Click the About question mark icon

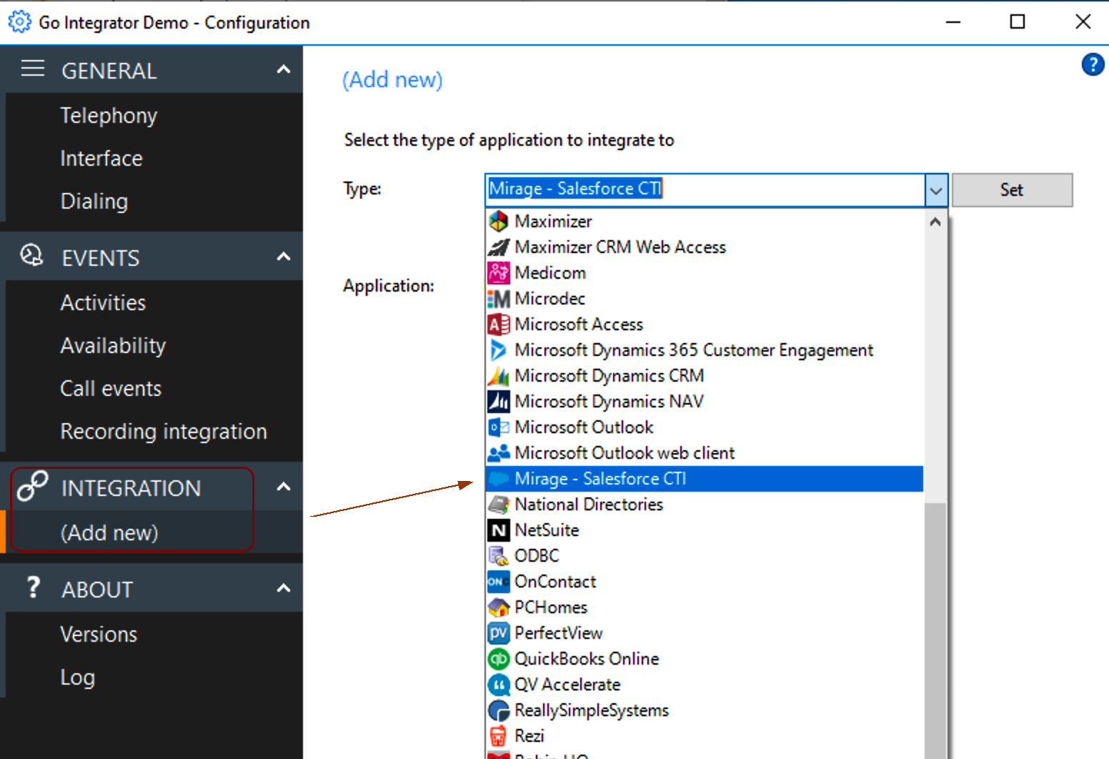(x=33, y=587)
